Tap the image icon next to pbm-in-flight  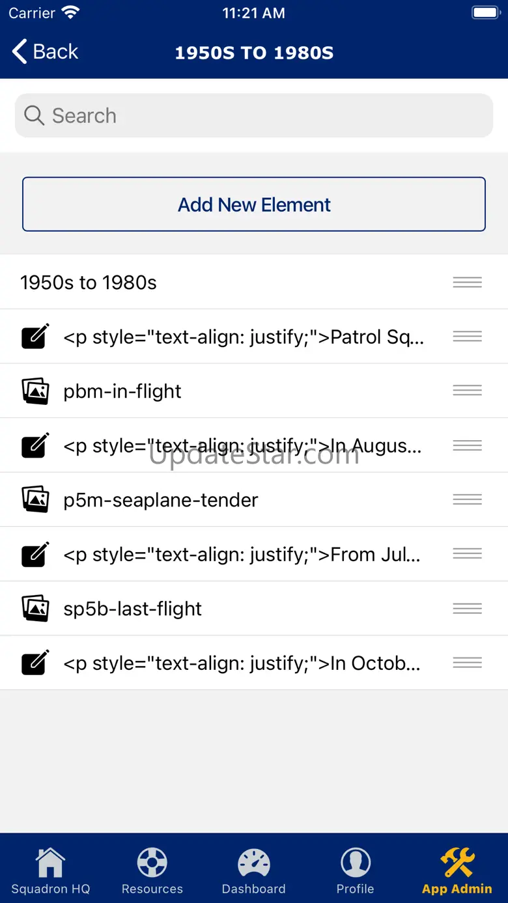[35, 391]
